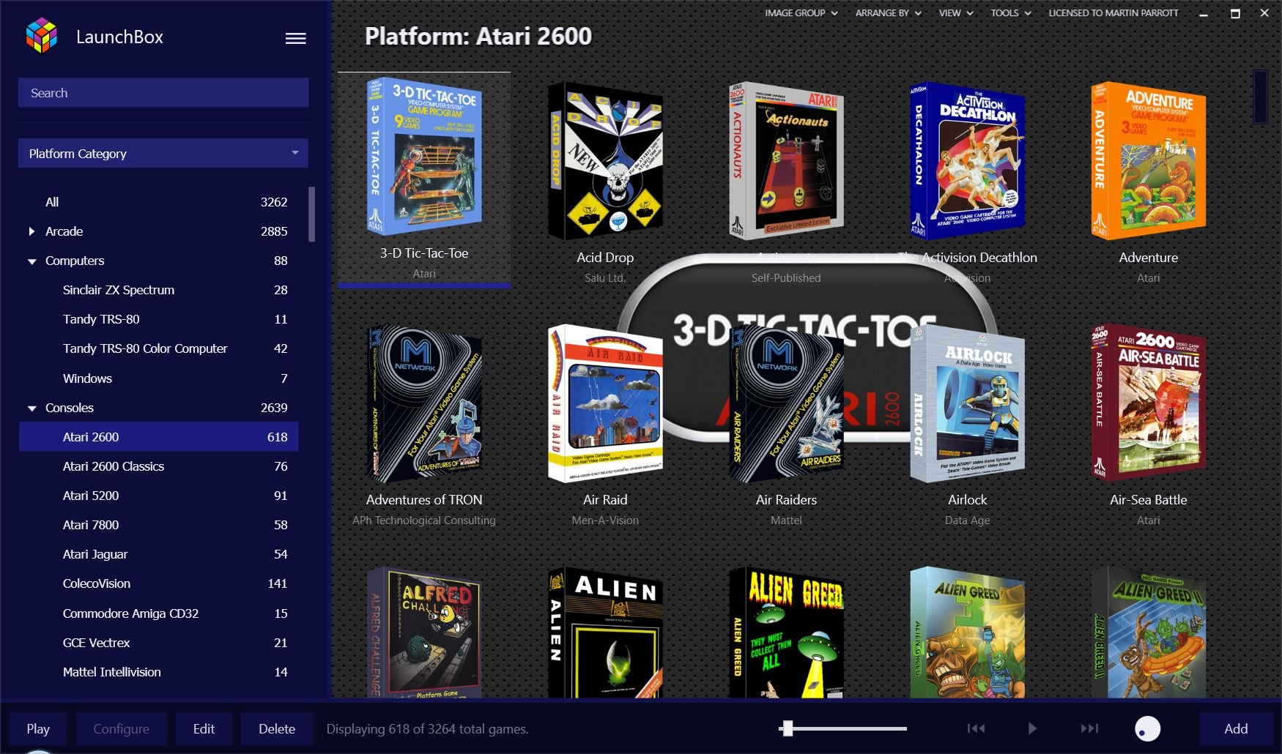Select Air Raid box art
Screen dimensions: 1282x754
(x=605, y=403)
